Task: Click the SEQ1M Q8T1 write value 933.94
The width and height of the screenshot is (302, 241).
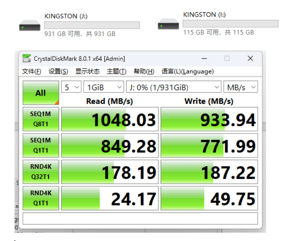Action: click(x=209, y=119)
